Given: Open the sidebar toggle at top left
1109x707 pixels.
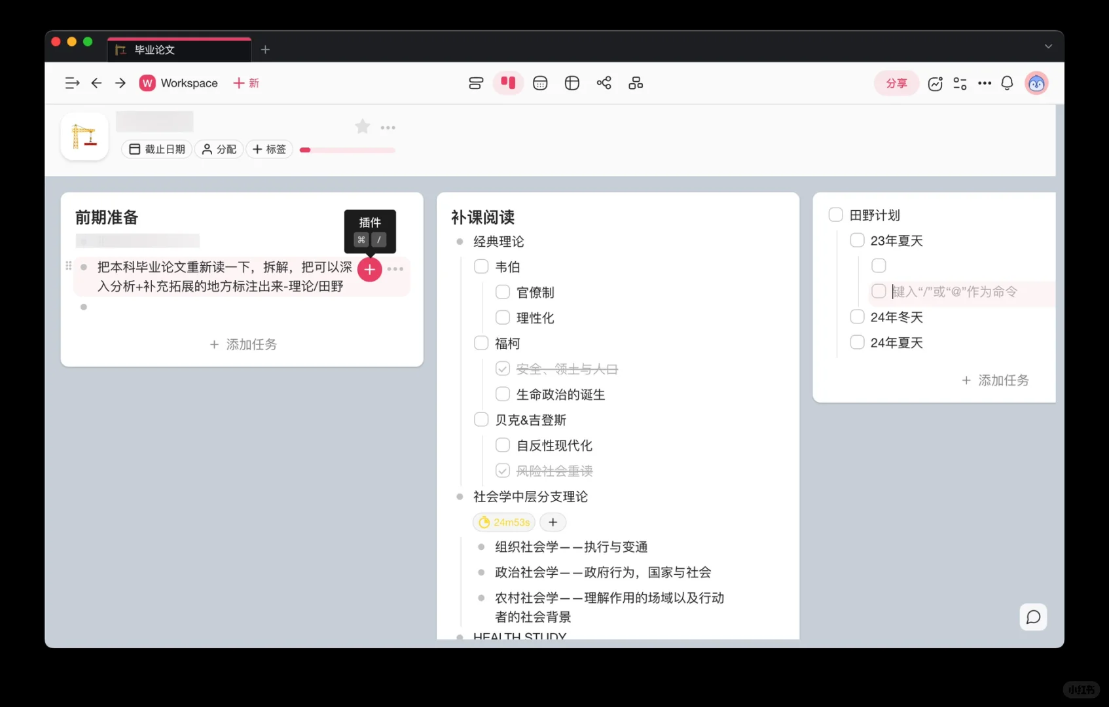Looking at the screenshot, I should tap(72, 83).
